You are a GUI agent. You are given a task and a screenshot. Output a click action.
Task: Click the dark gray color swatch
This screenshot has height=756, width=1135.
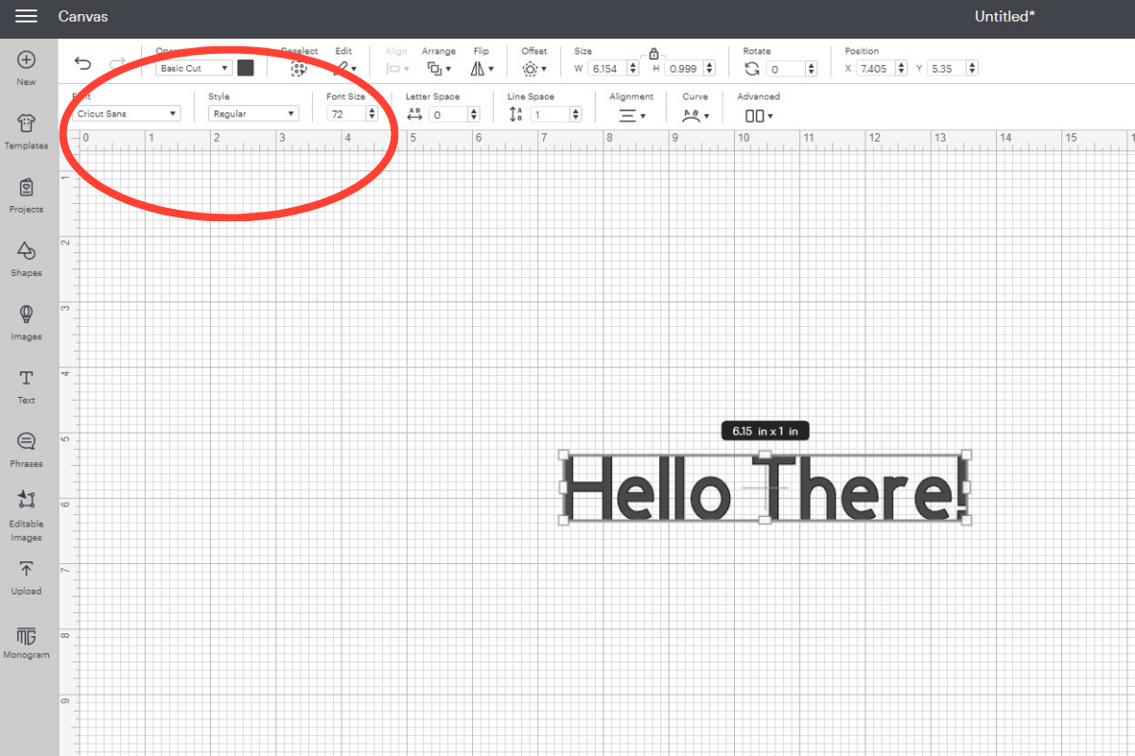(x=246, y=68)
